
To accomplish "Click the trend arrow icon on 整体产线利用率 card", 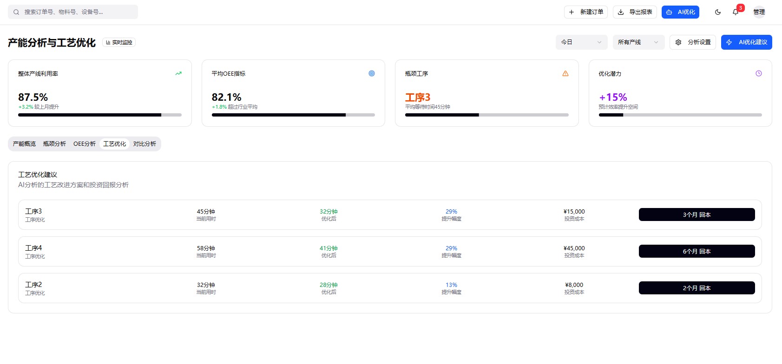I will (178, 73).
